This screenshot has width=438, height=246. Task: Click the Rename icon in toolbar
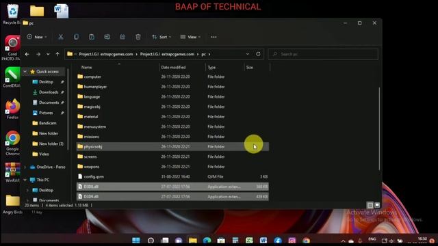click(107, 37)
